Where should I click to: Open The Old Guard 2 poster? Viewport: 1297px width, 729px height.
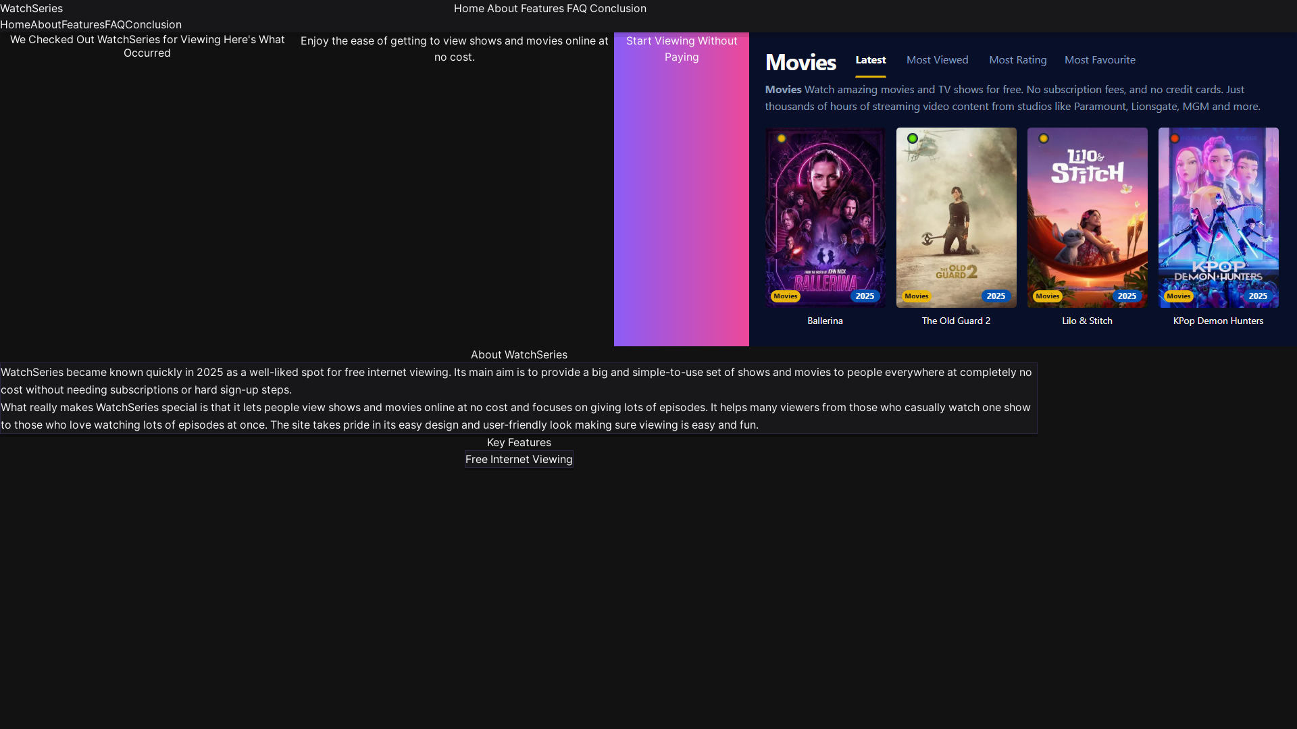pyautogui.click(x=956, y=217)
